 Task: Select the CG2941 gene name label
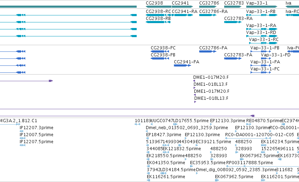[x=180, y=3]
